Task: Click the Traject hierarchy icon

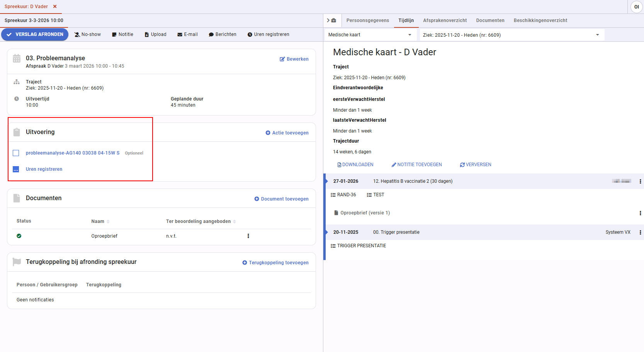Action: (17, 82)
